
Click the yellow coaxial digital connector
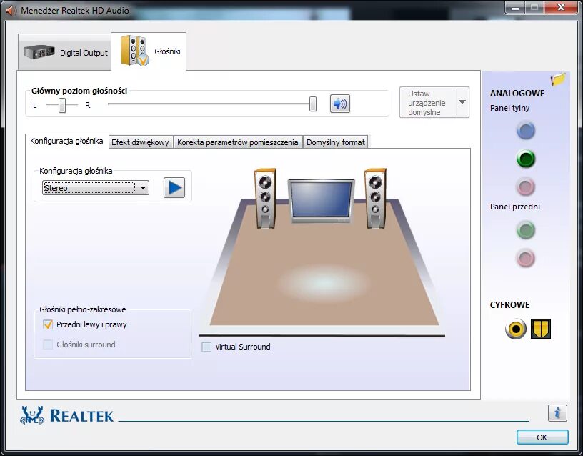(516, 329)
